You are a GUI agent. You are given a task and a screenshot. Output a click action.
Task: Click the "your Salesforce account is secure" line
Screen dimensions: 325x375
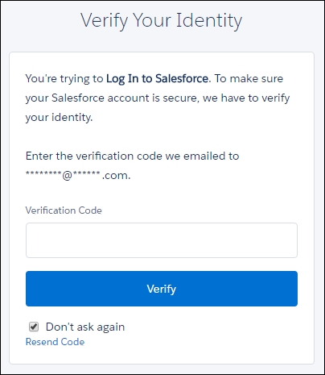point(113,98)
